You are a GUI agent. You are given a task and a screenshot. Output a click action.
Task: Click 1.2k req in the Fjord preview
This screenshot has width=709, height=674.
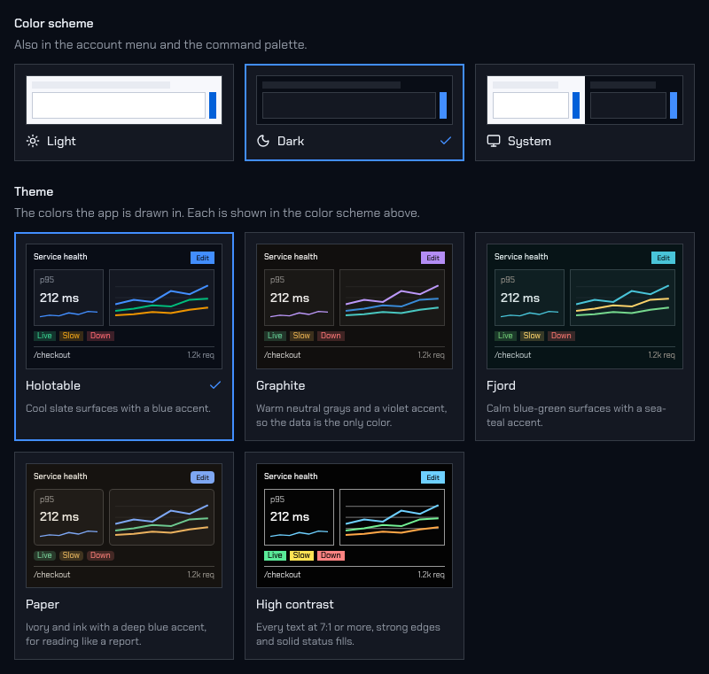(661, 355)
